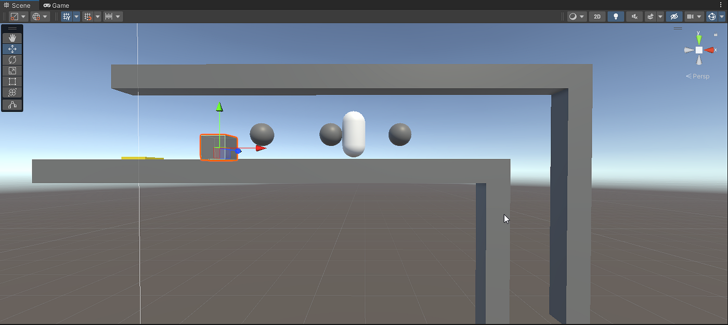Select the Transform tool
This screenshot has width=728, height=325.
(x=12, y=92)
